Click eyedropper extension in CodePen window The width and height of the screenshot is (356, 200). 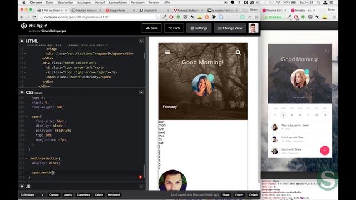(x=164, y=17)
